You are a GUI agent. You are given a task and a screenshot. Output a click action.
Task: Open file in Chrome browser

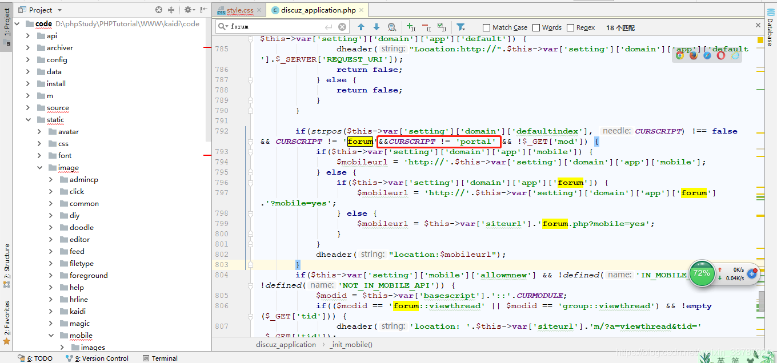coord(680,55)
